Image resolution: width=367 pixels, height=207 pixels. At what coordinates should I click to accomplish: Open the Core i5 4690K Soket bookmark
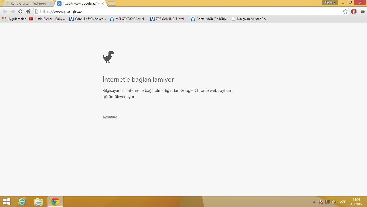[88, 19]
